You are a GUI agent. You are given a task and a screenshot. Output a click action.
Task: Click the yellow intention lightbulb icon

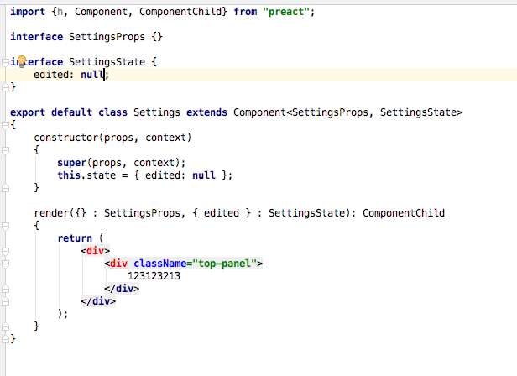(23, 62)
